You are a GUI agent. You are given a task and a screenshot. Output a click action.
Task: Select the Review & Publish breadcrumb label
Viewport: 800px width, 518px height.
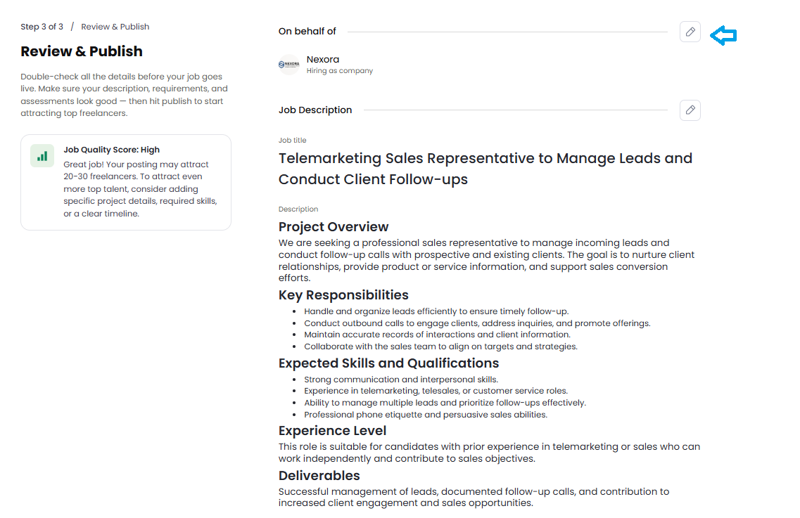[115, 27]
